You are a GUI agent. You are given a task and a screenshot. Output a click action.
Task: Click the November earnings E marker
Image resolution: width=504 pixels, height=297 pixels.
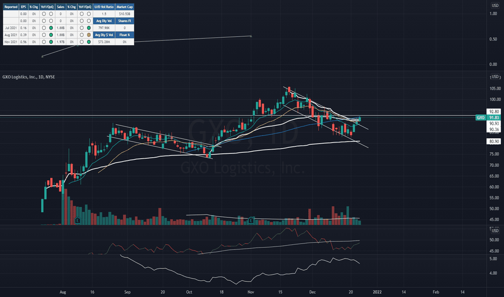(x=251, y=220)
